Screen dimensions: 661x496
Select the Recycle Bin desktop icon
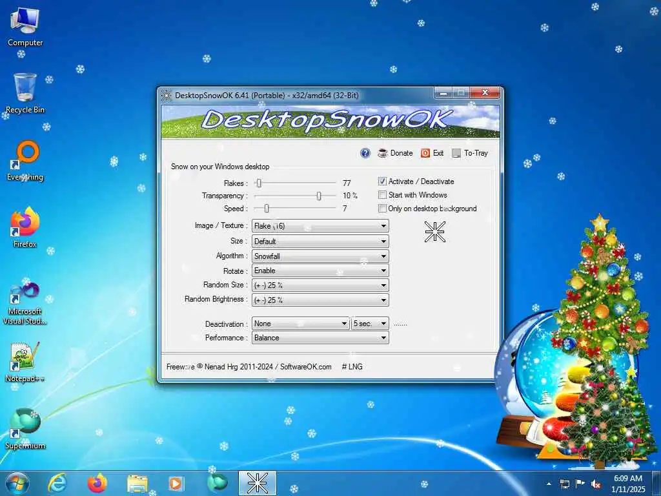pyautogui.click(x=25, y=94)
